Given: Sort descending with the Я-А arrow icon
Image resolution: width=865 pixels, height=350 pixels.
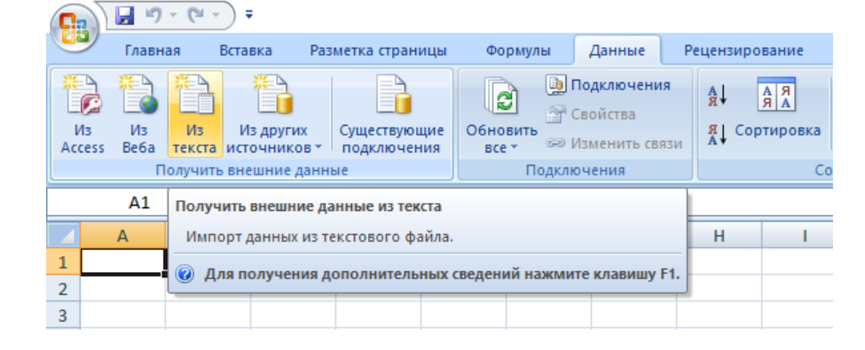Looking at the screenshot, I should point(717,134).
